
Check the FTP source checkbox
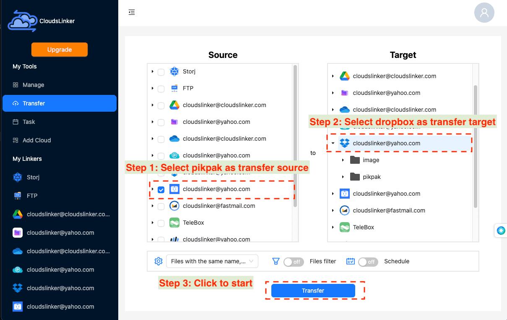click(161, 89)
